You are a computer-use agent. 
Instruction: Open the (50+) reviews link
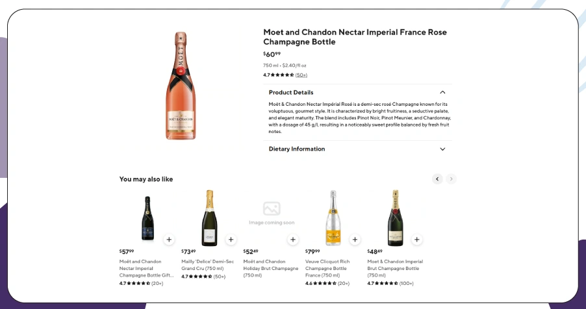301,75
